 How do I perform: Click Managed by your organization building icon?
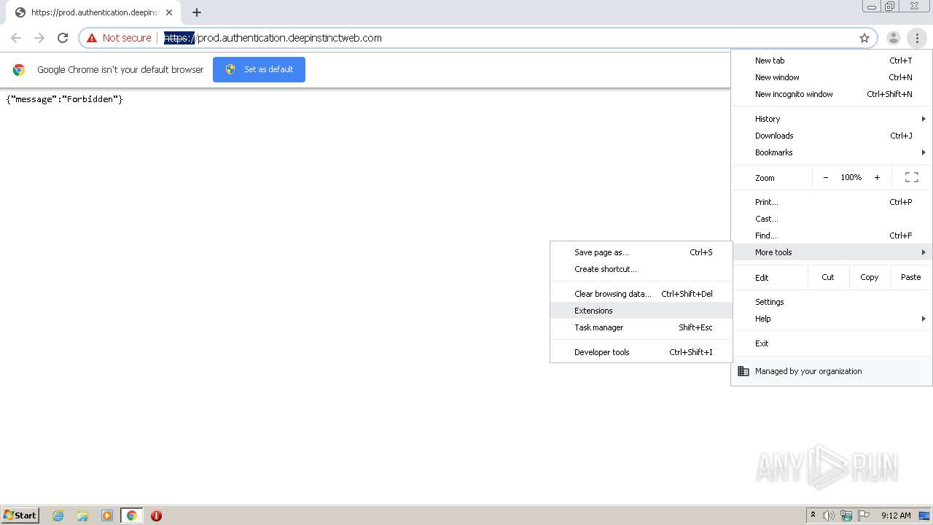743,371
